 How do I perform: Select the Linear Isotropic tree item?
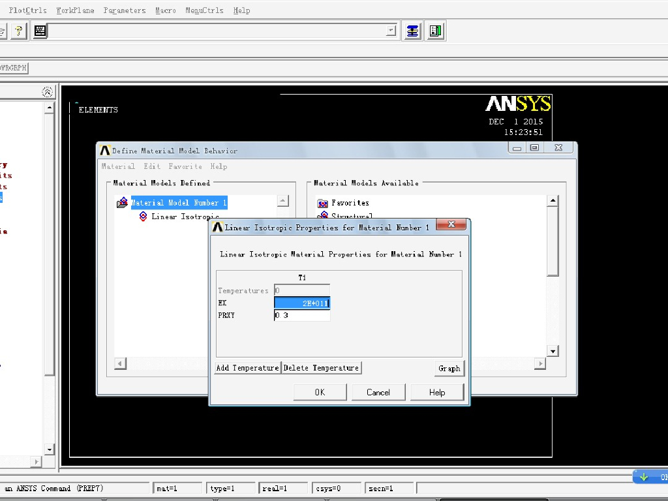click(x=185, y=217)
